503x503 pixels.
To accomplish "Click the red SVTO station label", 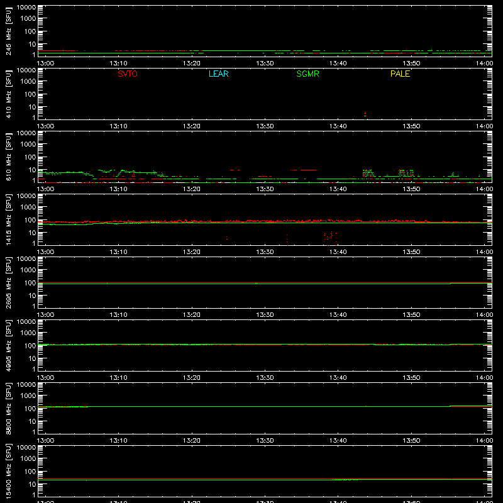I will 128,74.
